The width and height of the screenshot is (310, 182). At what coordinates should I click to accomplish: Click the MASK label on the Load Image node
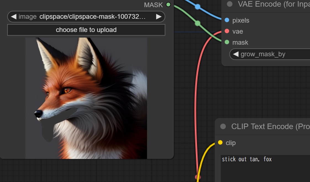point(153,5)
